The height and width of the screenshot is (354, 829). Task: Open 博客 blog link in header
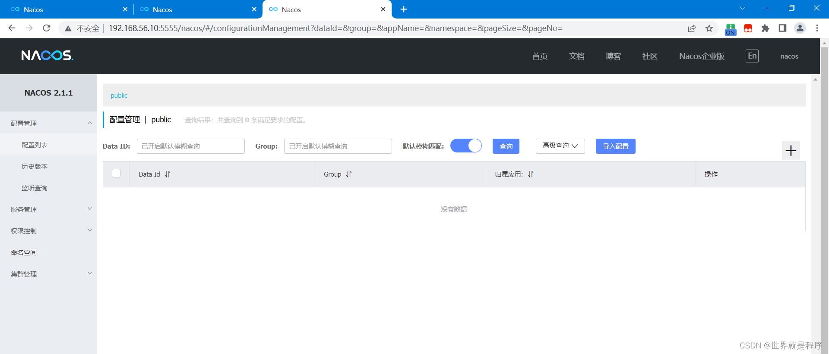(x=613, y=56)
